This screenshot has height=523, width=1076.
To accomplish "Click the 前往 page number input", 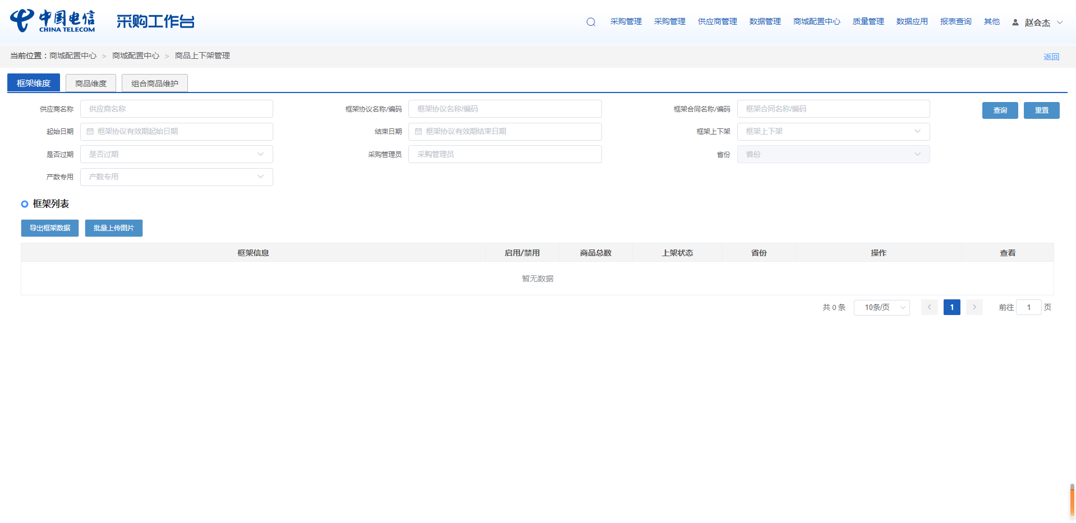I will click(1029, 307).
